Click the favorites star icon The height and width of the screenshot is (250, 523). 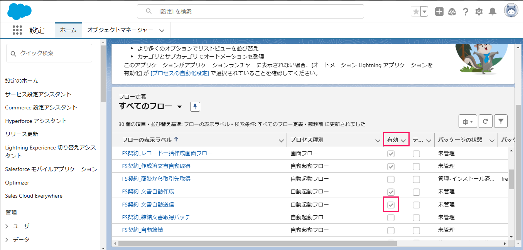(416, 12)
